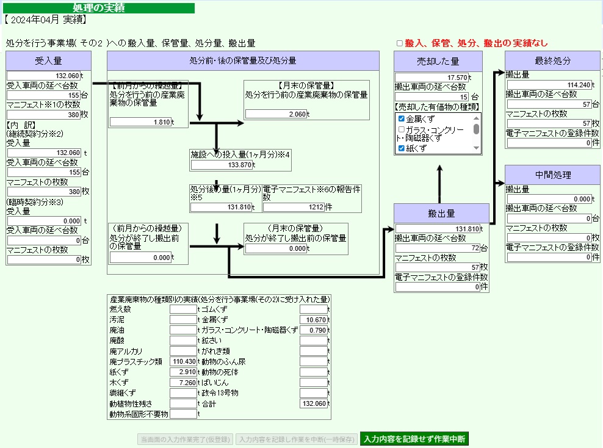Click 臨時契約分 マニフェストの枚数 field
This screenshot has height=448, width=603.
tap(44, 259)
